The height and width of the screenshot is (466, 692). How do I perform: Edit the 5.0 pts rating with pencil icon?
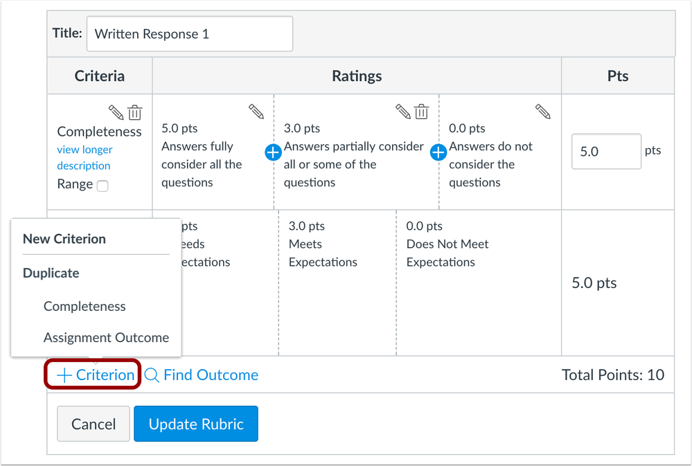coord(256,111)
